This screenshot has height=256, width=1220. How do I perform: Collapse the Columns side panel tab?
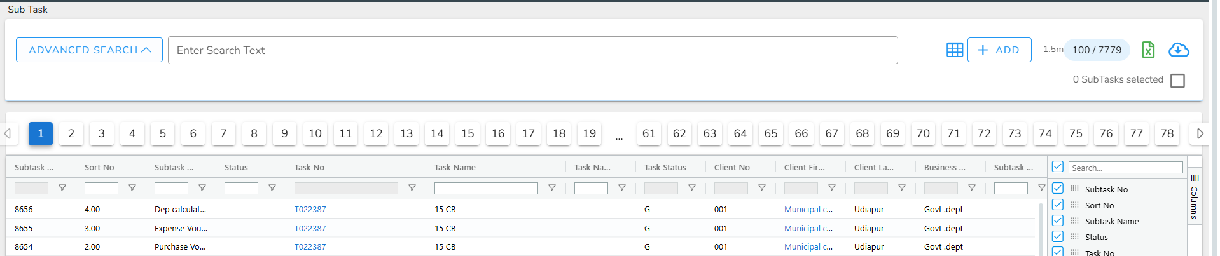(x=1195, y=197)
